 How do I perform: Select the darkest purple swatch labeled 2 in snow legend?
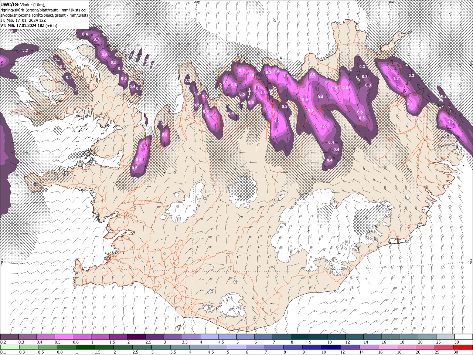click(x=136, y=337)
